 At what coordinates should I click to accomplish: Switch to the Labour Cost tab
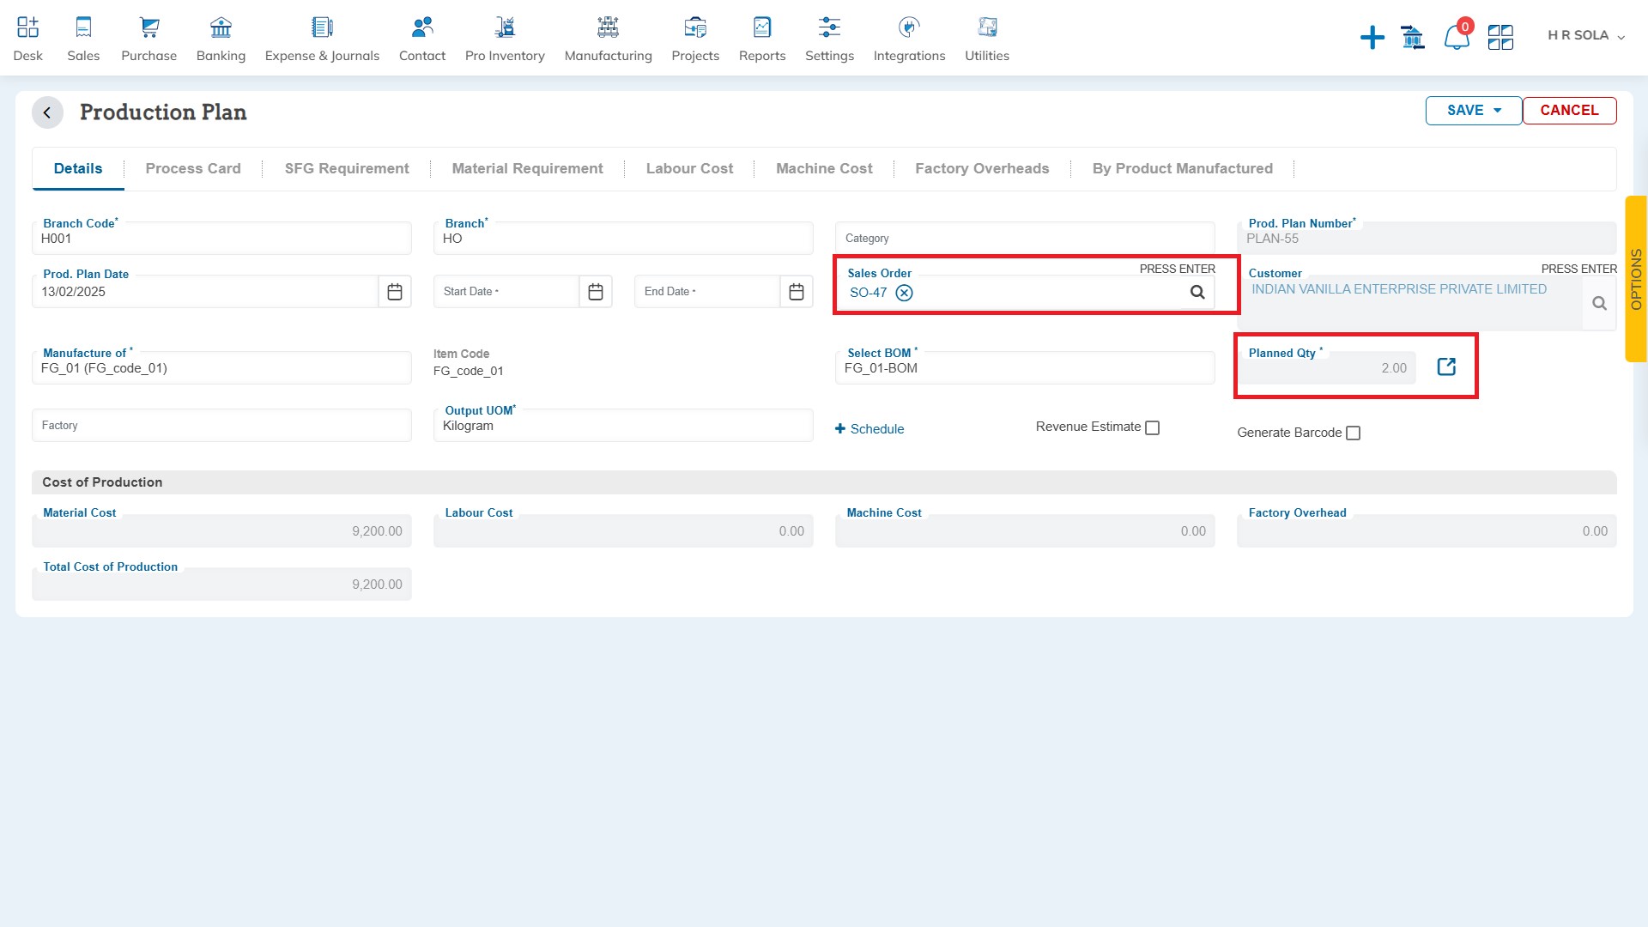(x=689, y=169)
